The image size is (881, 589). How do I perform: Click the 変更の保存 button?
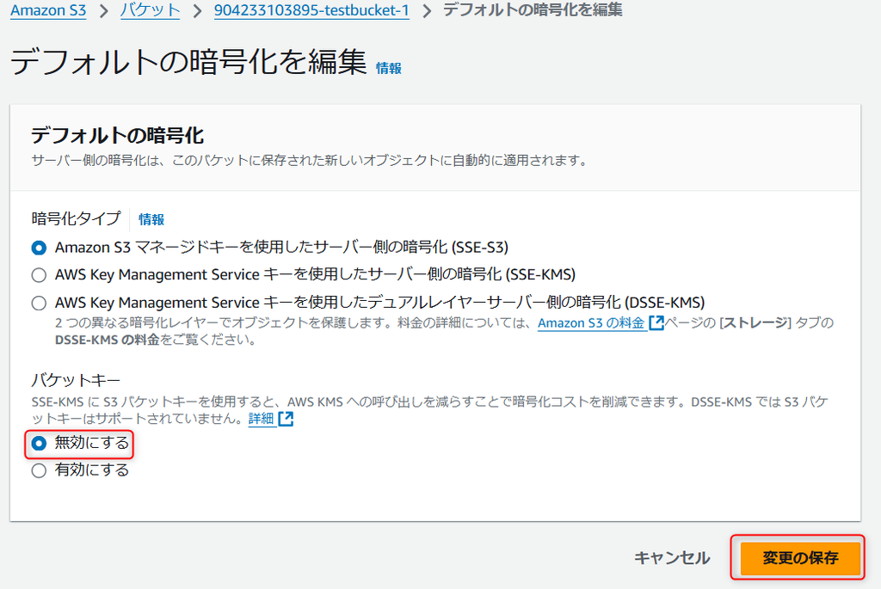[800, 557]
